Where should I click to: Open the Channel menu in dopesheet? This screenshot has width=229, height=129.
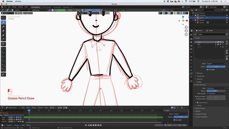click(x=40, y=107)
